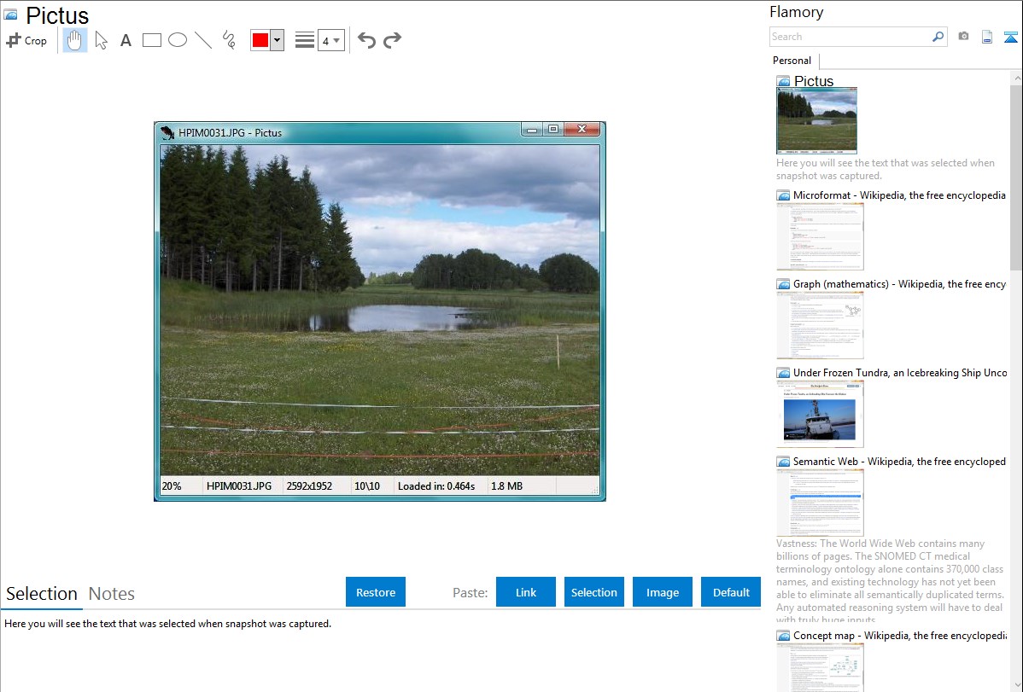Click the magnifier search icon
The width and height of the screenshot is (1023, 692).
(x=938, y=37)
